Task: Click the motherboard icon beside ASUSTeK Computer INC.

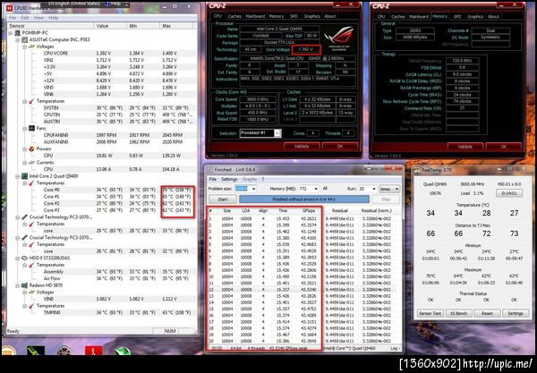Action: click(x=25, y=39)
